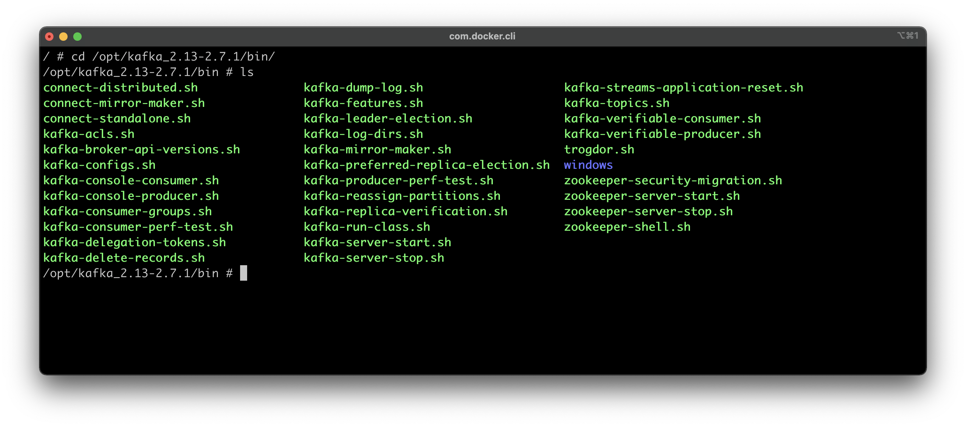Click the red close window button
966x427 pixels.
49,36
